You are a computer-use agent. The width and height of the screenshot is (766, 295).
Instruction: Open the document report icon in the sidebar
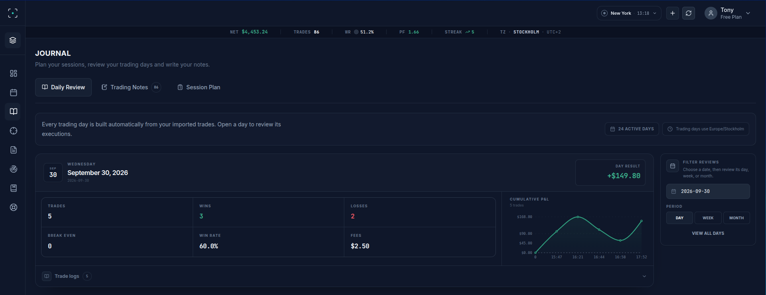pyautogui.click(x=14, y=150)
